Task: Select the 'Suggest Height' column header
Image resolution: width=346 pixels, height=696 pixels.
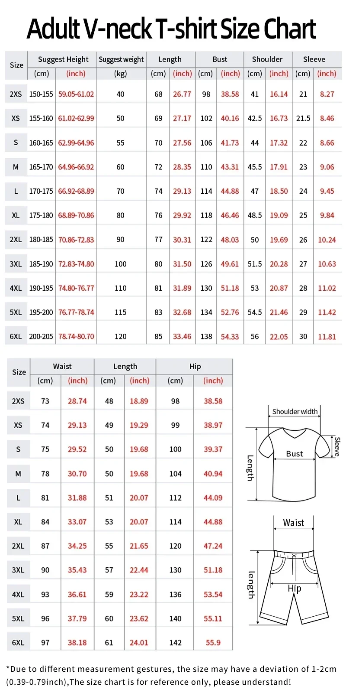Action: tap(63, 59)
